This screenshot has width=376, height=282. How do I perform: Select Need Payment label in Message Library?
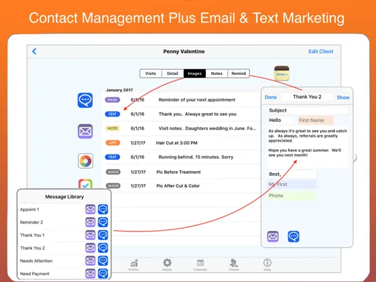[x=35, y=274]
